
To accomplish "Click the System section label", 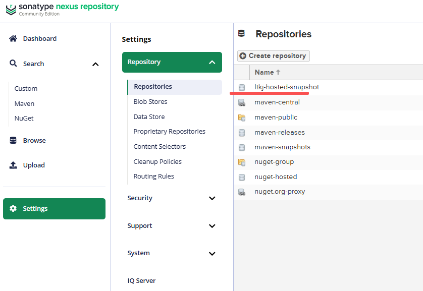I will point(138,253).
